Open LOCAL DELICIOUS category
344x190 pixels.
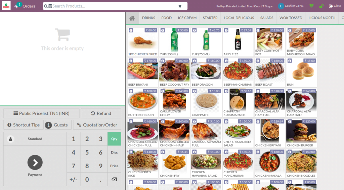pyautogui.click(x=239, y=18)
